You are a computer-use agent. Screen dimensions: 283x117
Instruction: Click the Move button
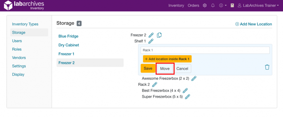165,68
